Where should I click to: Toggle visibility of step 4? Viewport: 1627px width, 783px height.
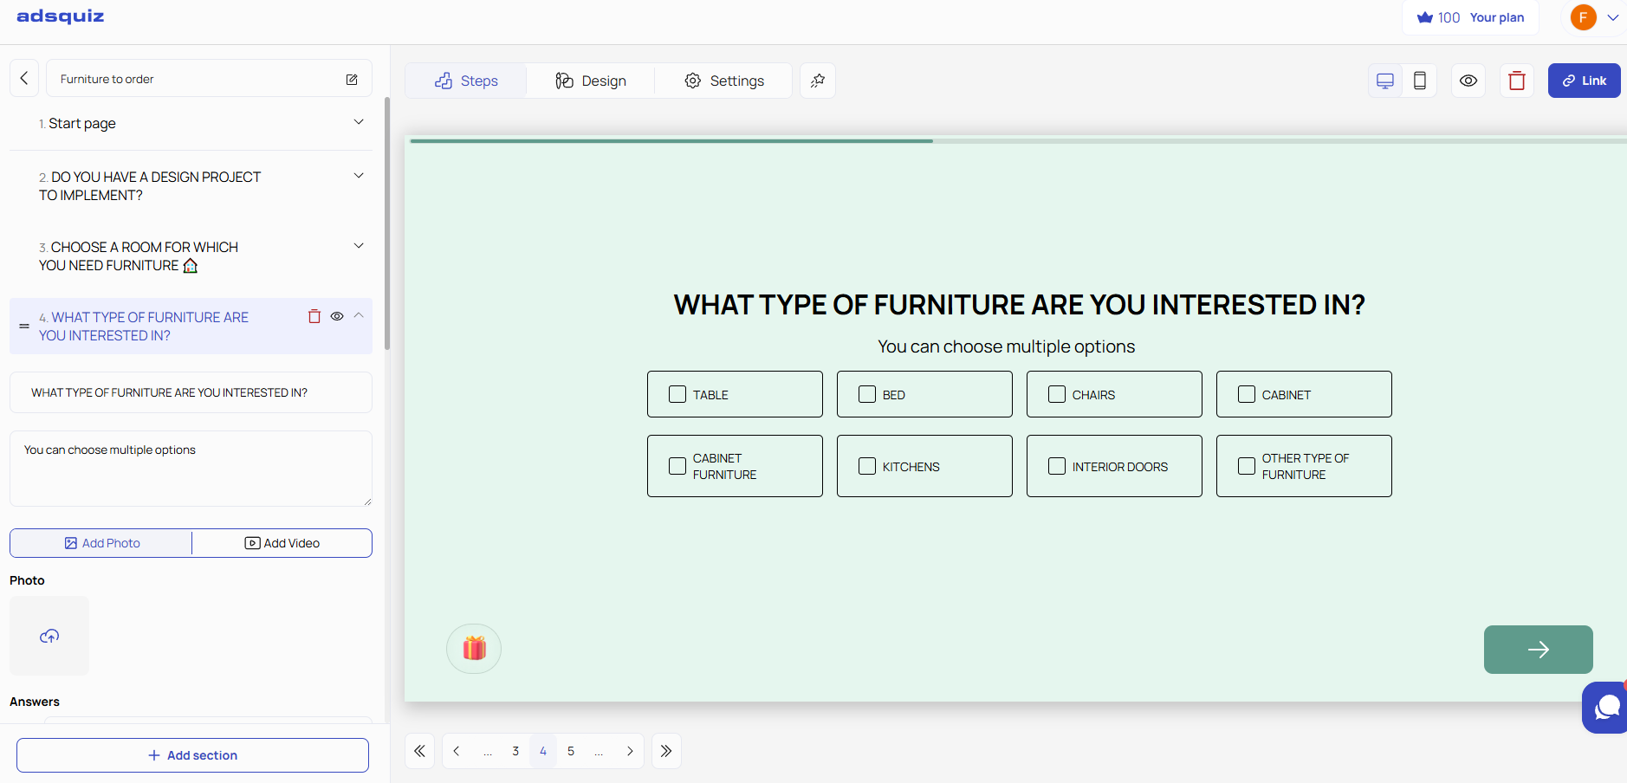point(337,316)
